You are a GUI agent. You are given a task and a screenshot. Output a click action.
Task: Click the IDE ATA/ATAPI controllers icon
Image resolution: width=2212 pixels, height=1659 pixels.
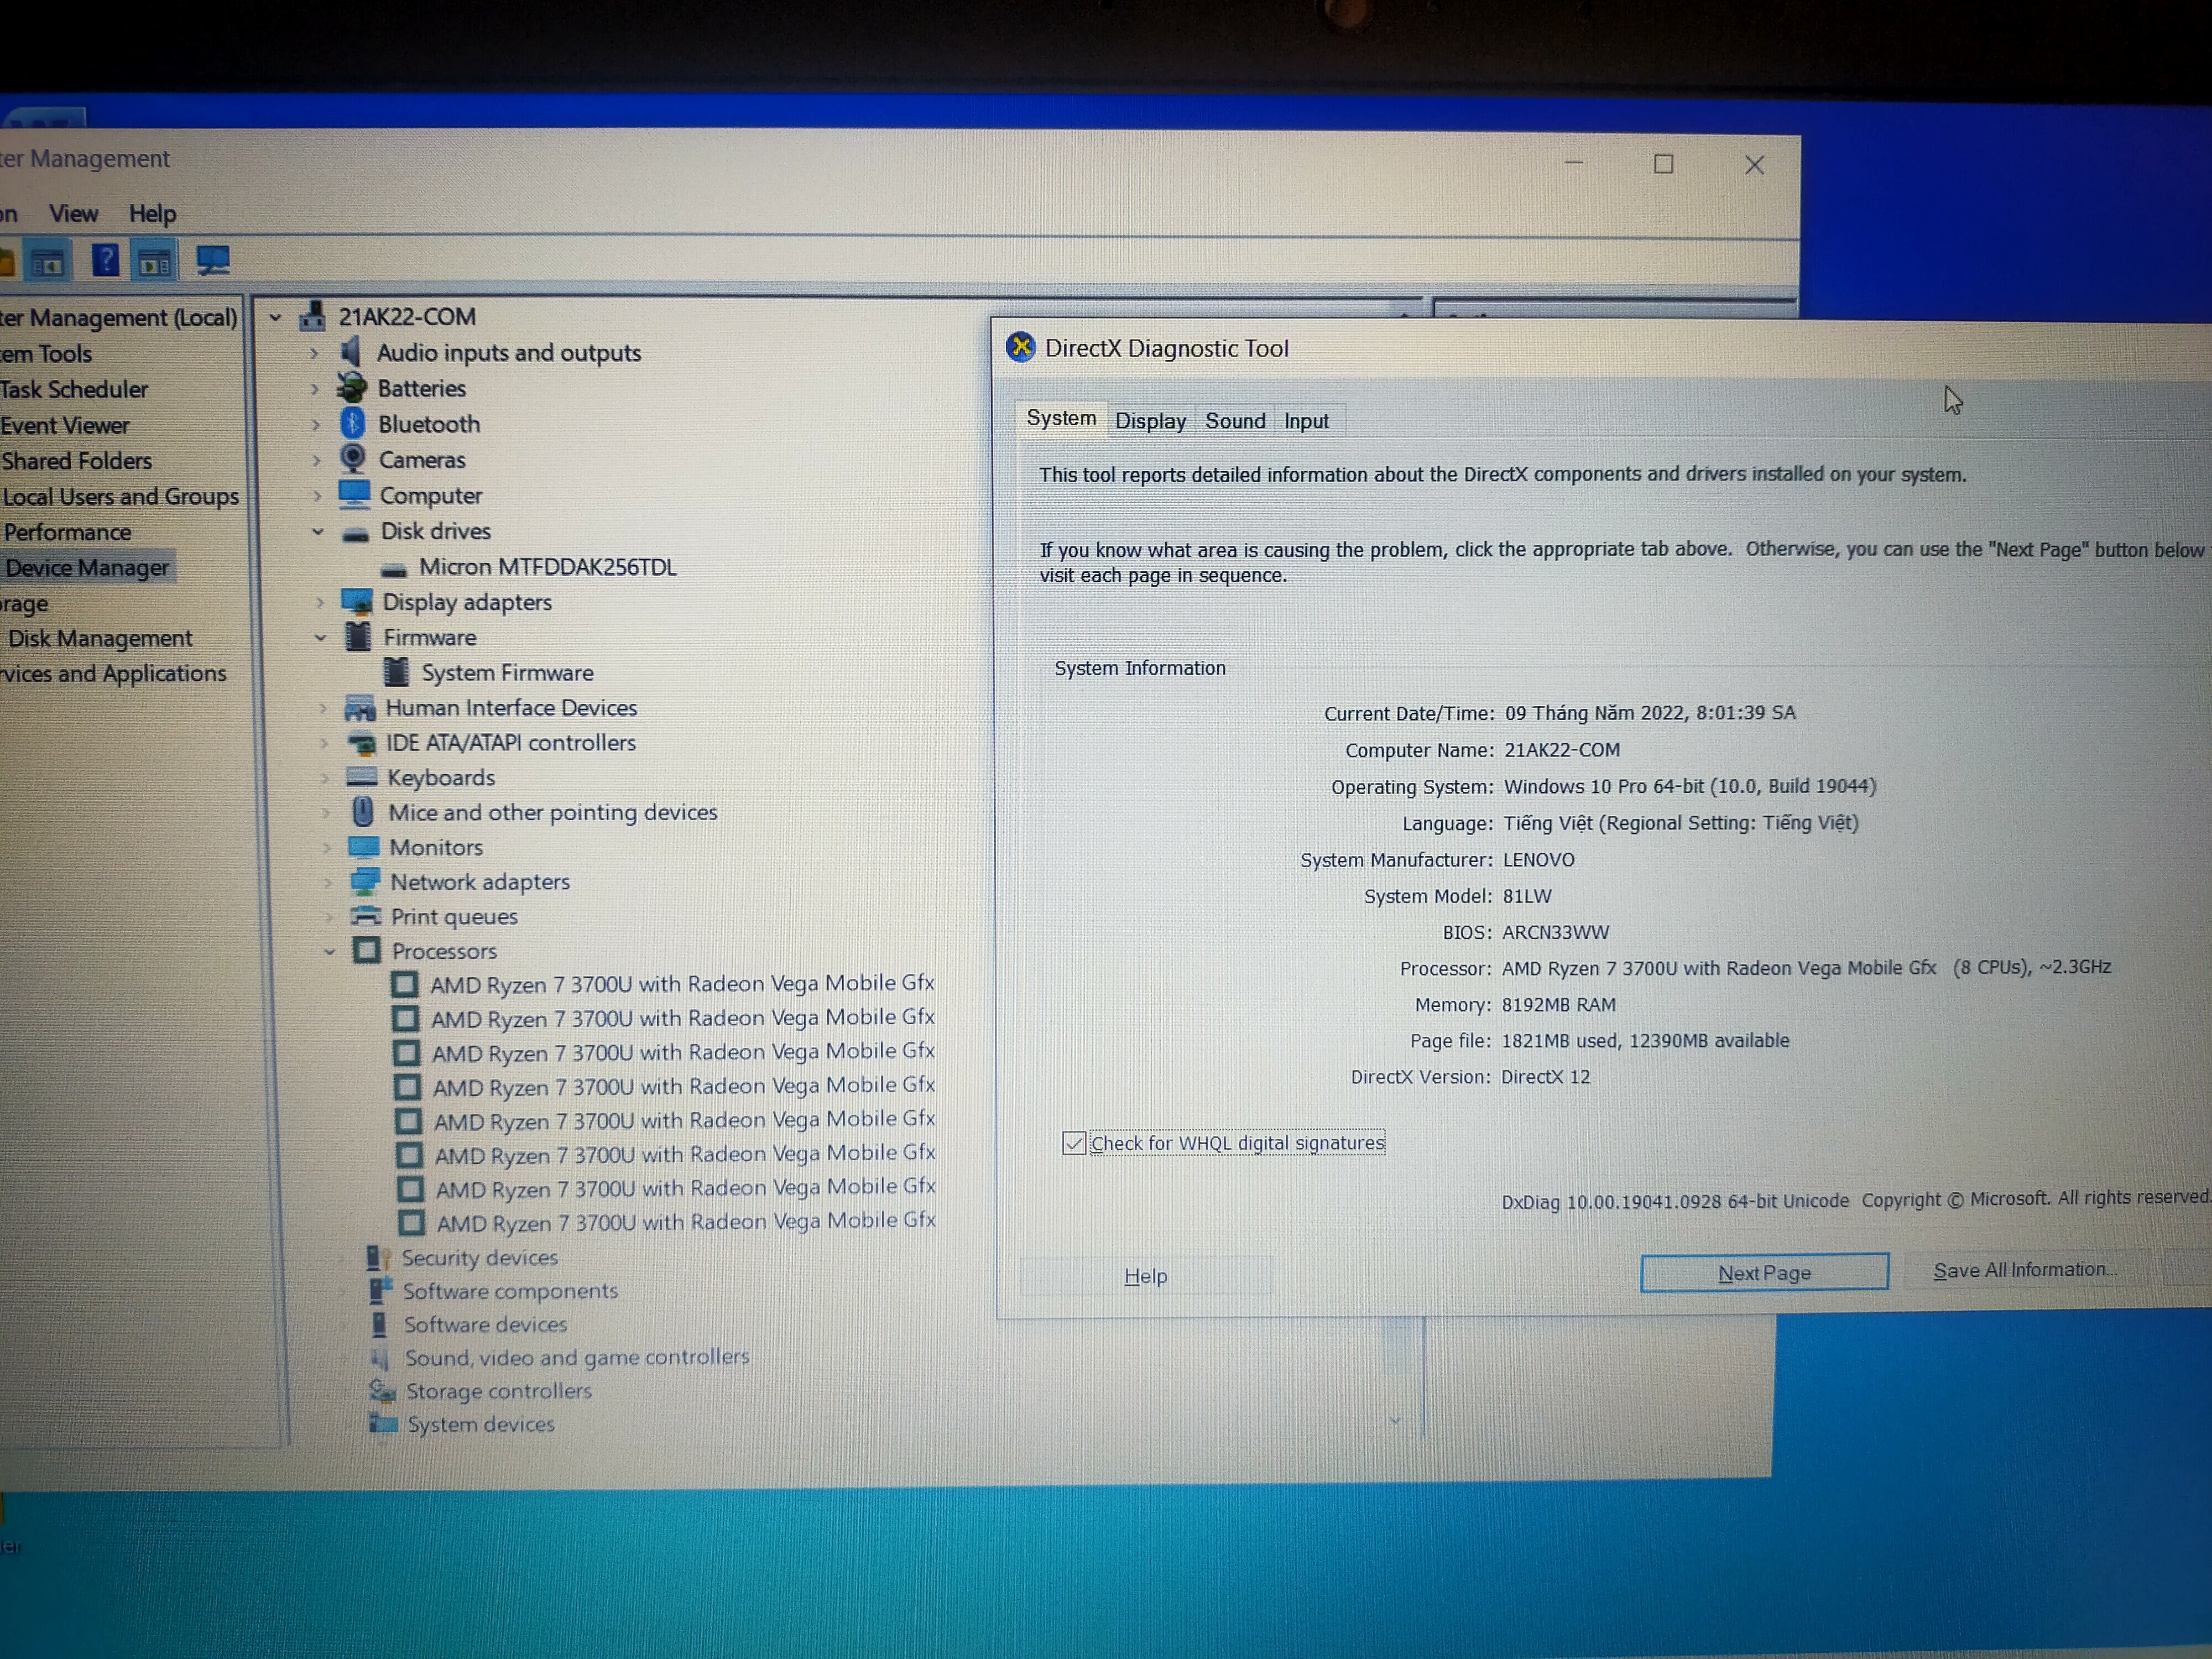[x=361, y=743]
